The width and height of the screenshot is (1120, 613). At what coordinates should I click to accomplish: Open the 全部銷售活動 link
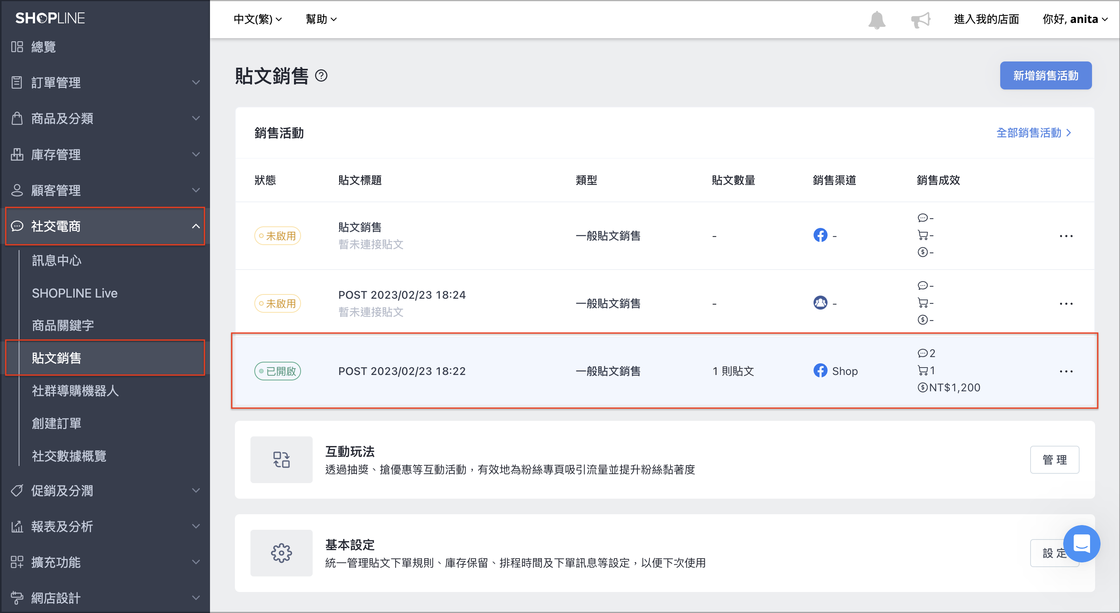(x=1034, y=133)
